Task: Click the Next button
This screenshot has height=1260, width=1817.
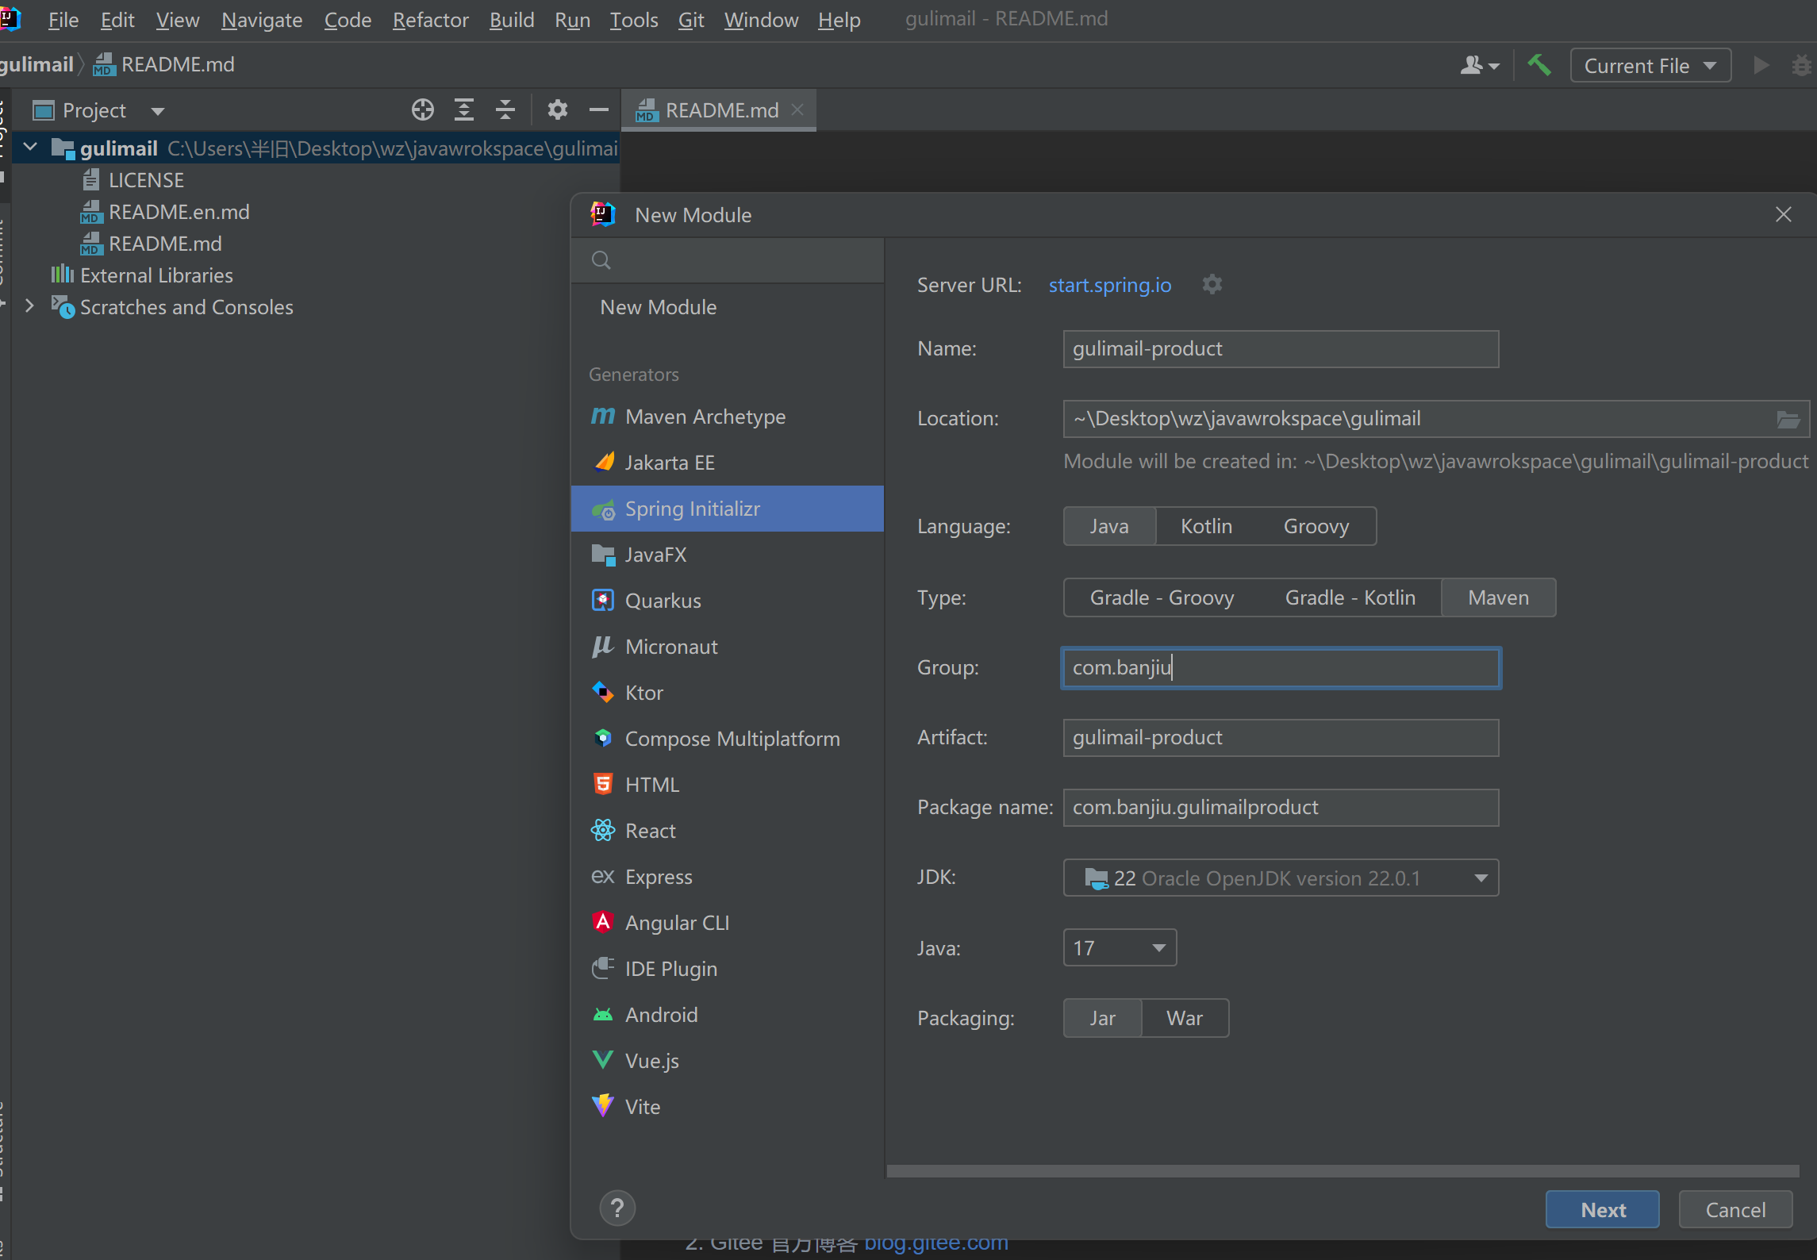Action: tap(1602, 1210)
